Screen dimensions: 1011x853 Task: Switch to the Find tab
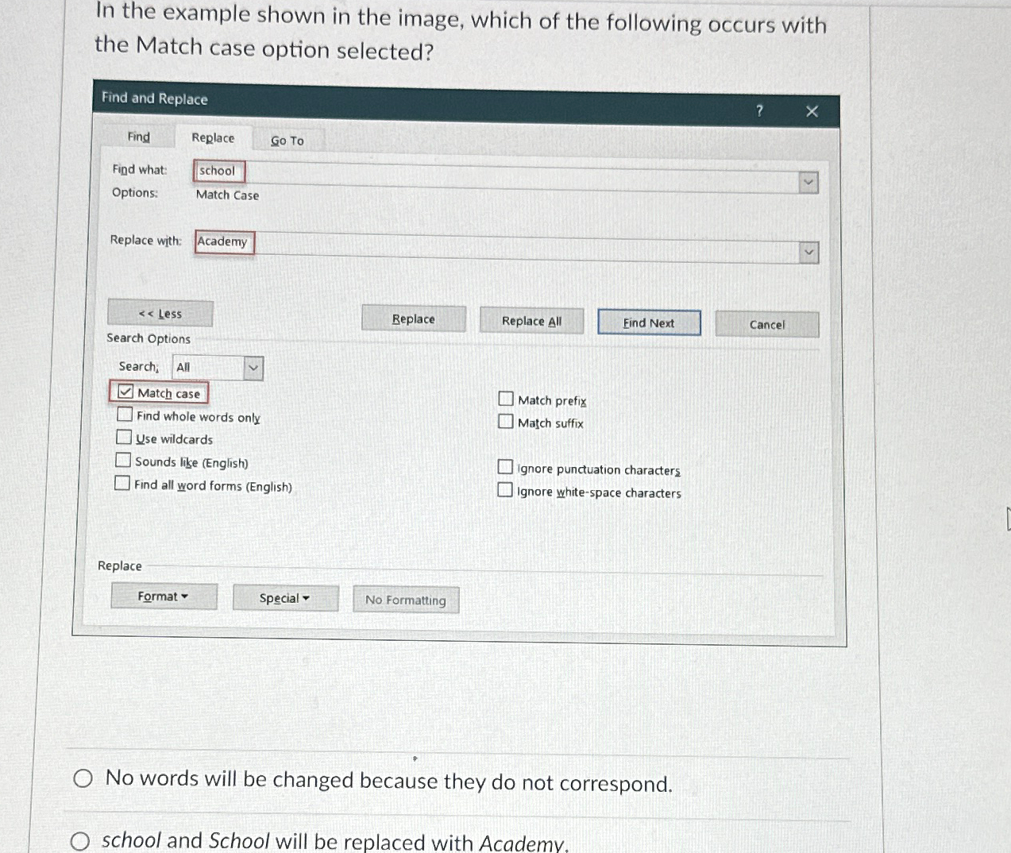tap(138, 137)
